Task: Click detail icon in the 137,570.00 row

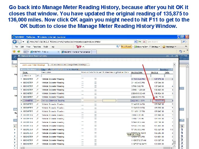Action: 37,79
